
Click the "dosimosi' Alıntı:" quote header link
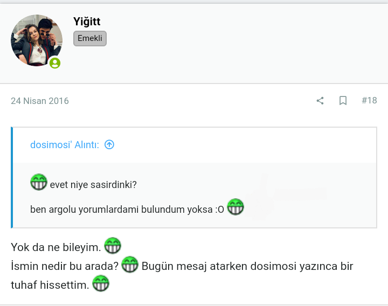coord(65,144)
